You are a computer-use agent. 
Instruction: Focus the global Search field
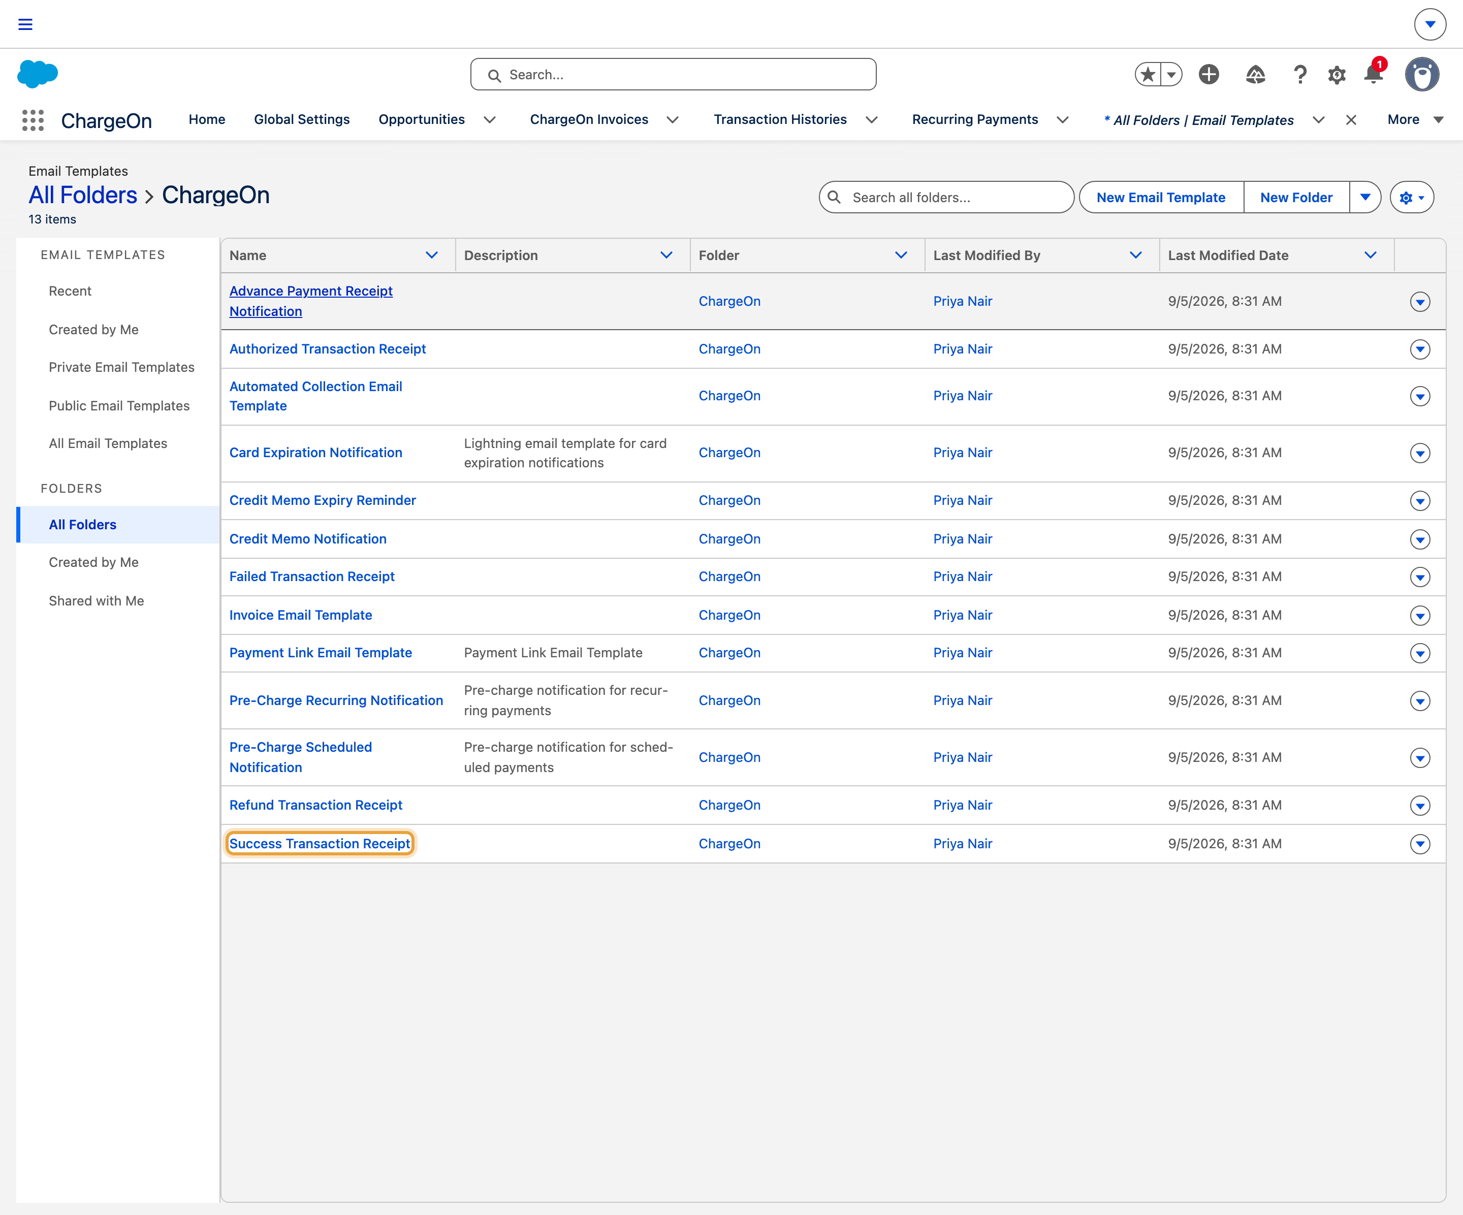[673, 75]
